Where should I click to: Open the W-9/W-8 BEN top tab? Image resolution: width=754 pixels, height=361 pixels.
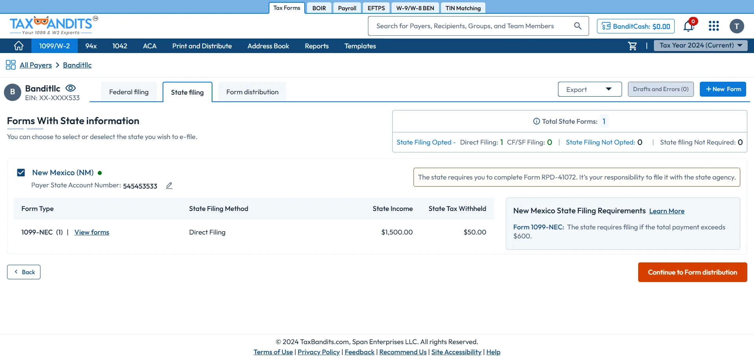point(415,8)
